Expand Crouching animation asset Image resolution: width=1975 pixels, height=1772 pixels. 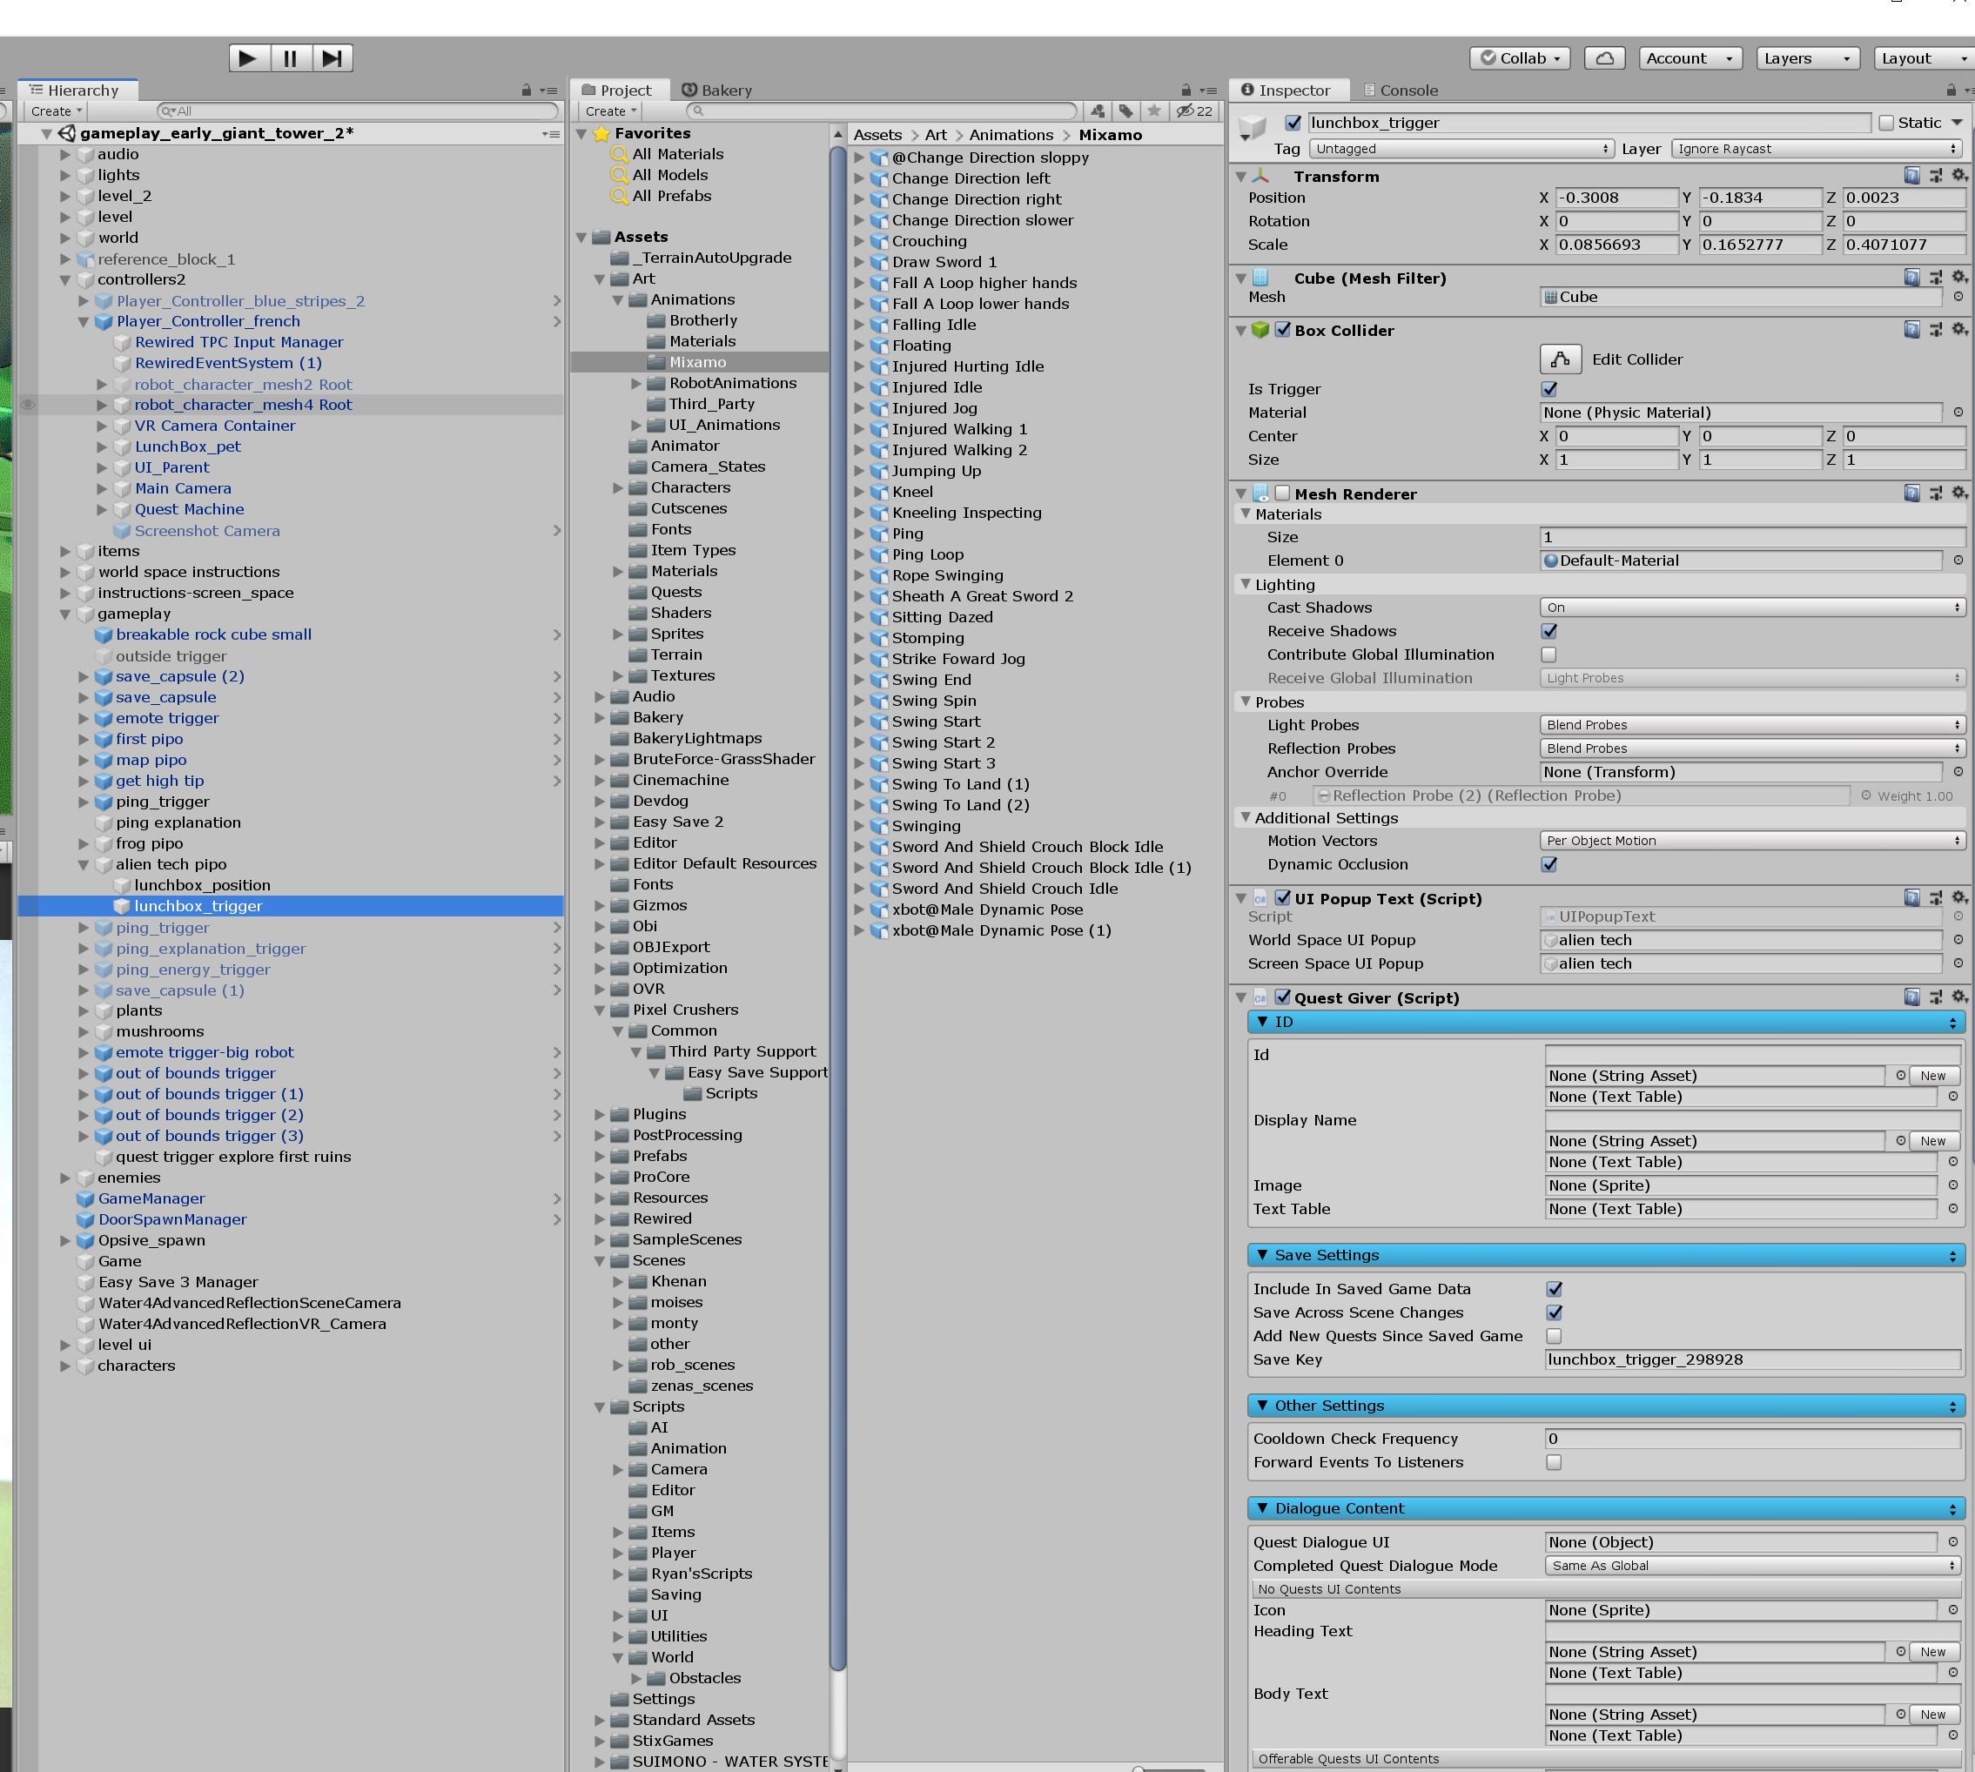[x=860, y=241]
